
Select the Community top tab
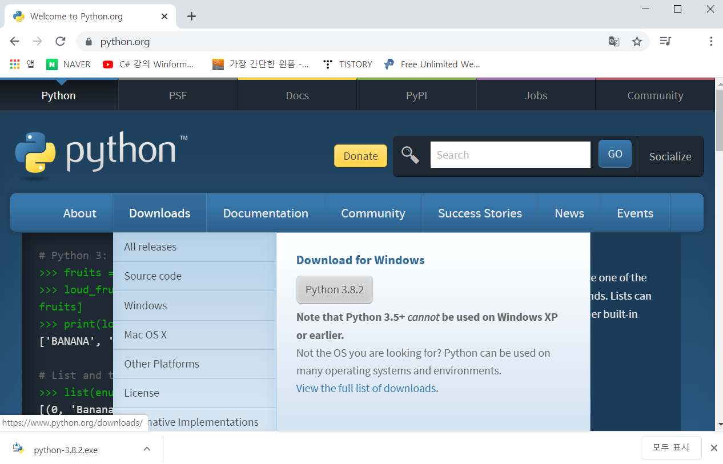click(655, 95)
